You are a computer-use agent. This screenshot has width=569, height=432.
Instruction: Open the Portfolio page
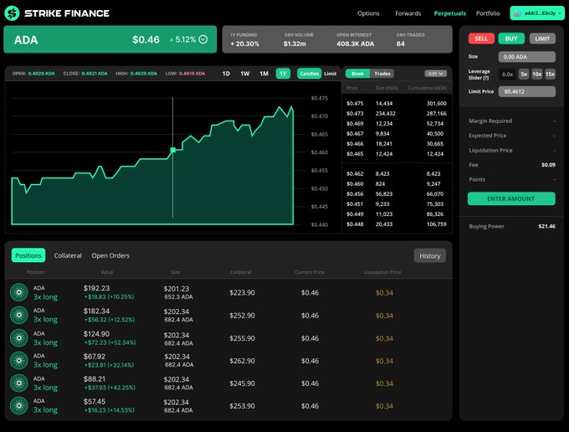click(x=488, y=13)
